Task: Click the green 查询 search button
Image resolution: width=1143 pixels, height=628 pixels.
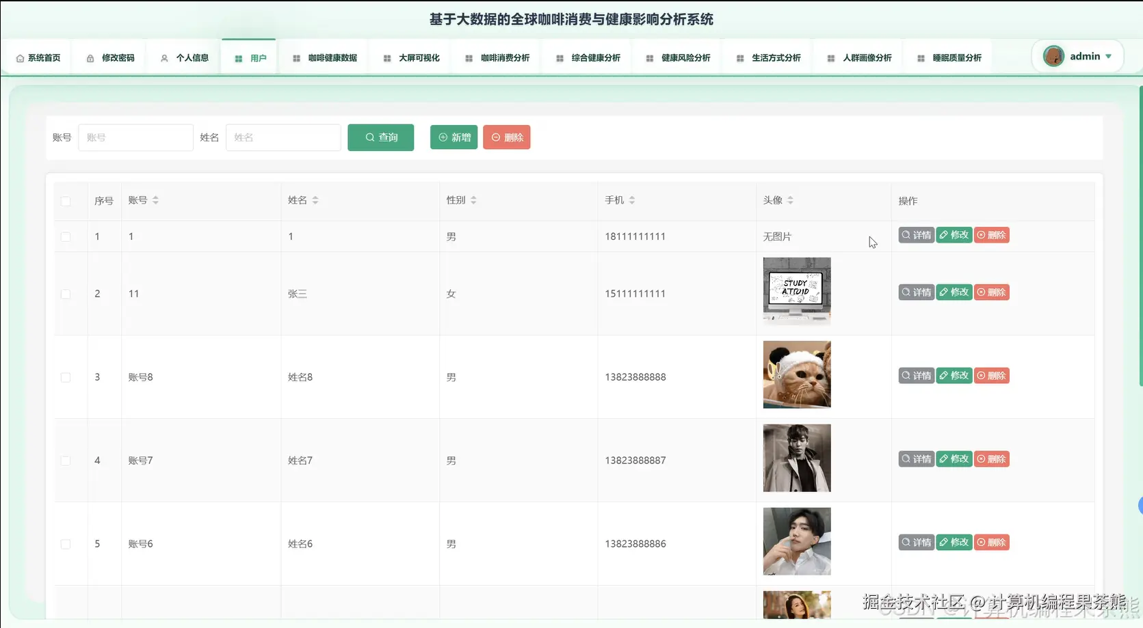Action: (380, 137)
